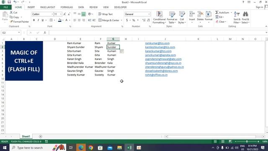Click the Save icon in quick access toolbar
The height and width of the screenshot is (151, 268).
tap(9, 2)
